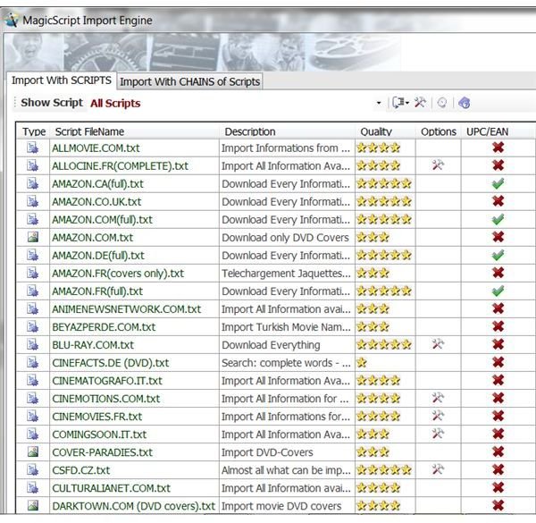Sort by the Options column header

439,131
